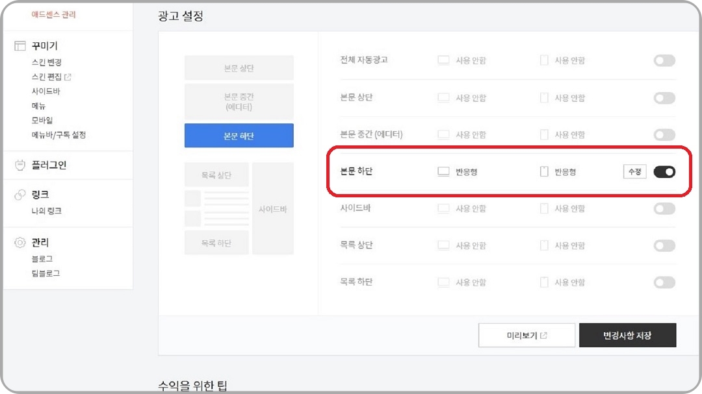Click the PC device icon in 본문 하단 row
This screenshot has width=702, height=394.
[x=443, y=171]
